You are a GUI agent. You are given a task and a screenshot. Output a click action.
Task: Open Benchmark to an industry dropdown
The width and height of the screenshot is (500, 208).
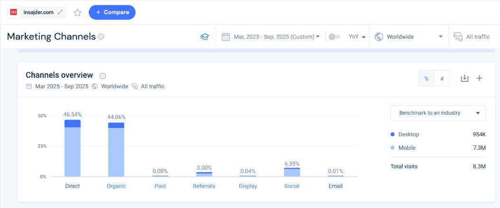438,113
